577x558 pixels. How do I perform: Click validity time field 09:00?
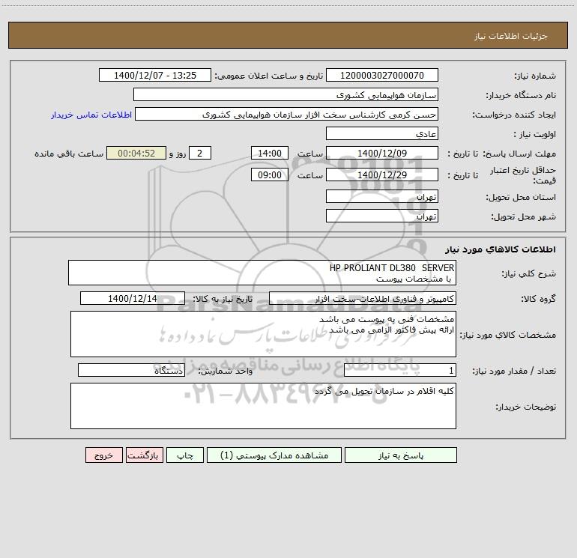[269, 175]
